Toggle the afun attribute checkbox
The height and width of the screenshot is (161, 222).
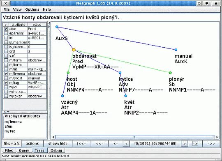(6, 29)
